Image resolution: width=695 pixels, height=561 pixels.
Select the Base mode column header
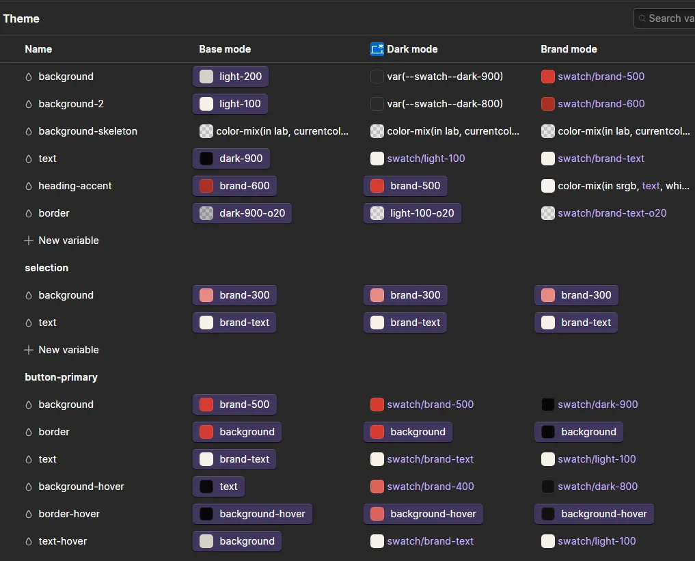pyautogui.click(x=225, y=49)
